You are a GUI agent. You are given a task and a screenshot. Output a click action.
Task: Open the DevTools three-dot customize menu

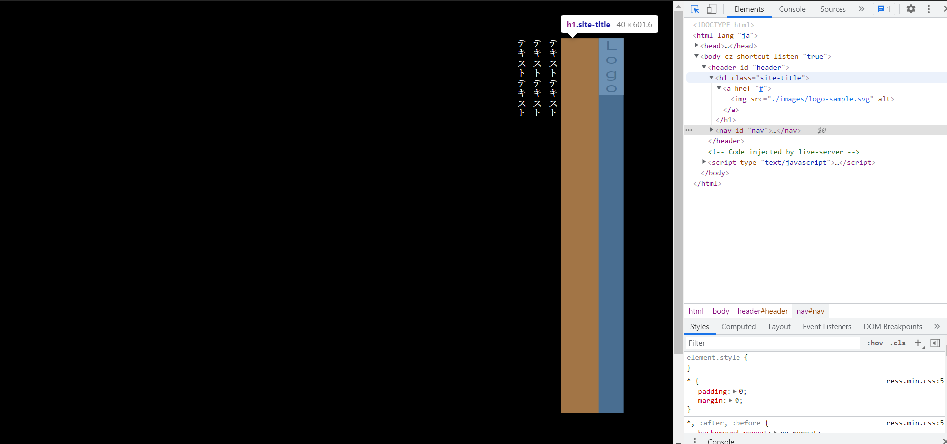(x=928, y=9)
